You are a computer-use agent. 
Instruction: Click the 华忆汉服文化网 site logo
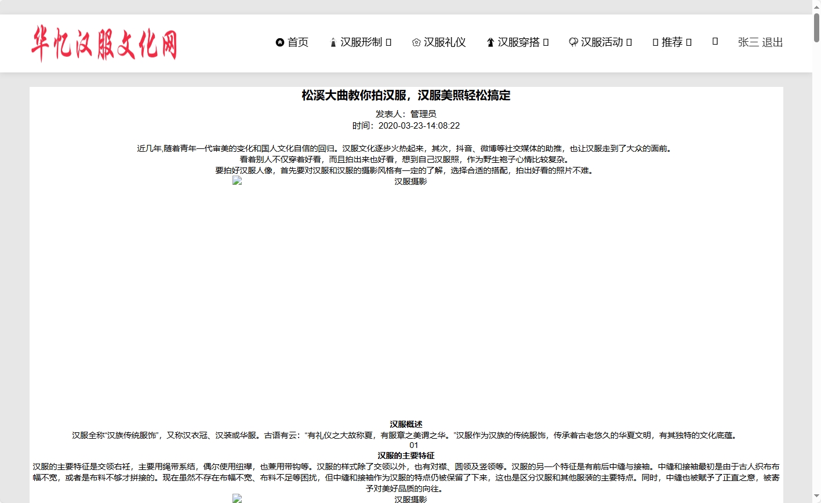(x=106, y=43)
